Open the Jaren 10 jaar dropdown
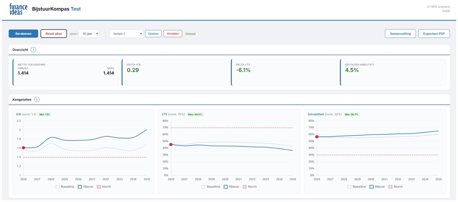The width and height of the screenshot is (458, 202). click(x=89, y=34)
